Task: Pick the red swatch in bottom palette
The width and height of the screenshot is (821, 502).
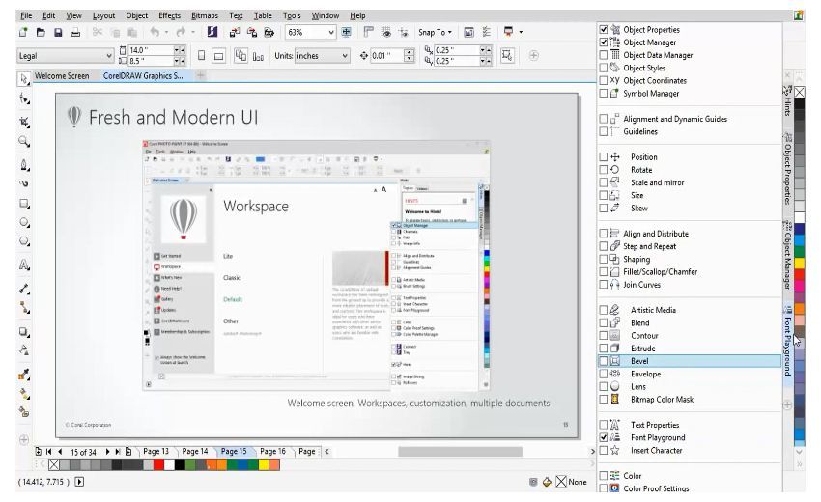Action: click(159, 465)
